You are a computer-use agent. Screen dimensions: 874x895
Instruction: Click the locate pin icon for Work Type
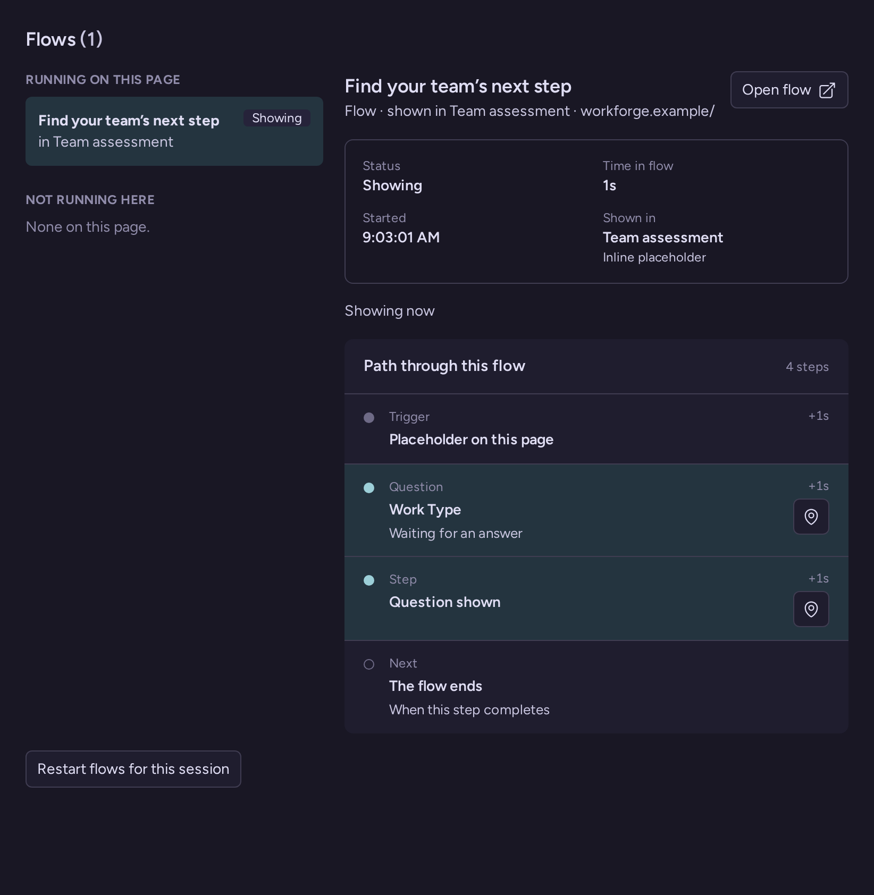[x=811, y=517]
